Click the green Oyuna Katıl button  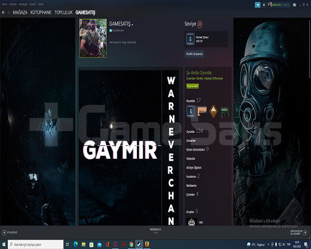pos(193,86)
